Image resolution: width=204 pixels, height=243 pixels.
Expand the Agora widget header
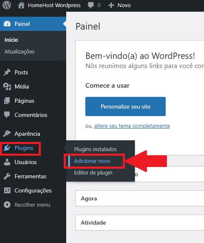tap(140, 198)
